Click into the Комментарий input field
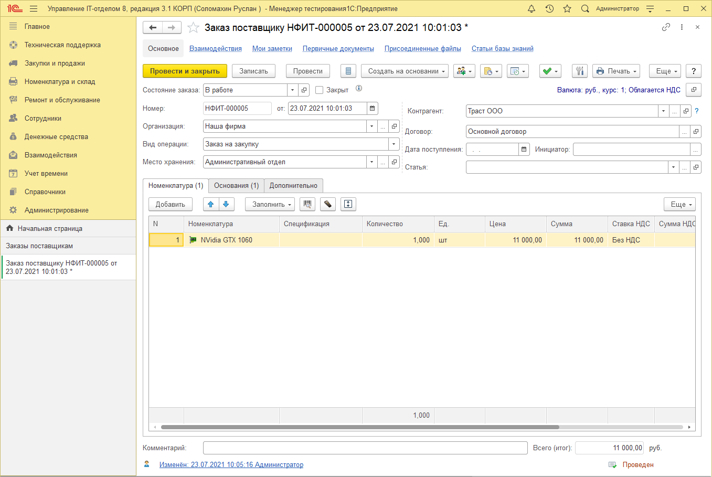The image size is (712, 477). point(365,448)
